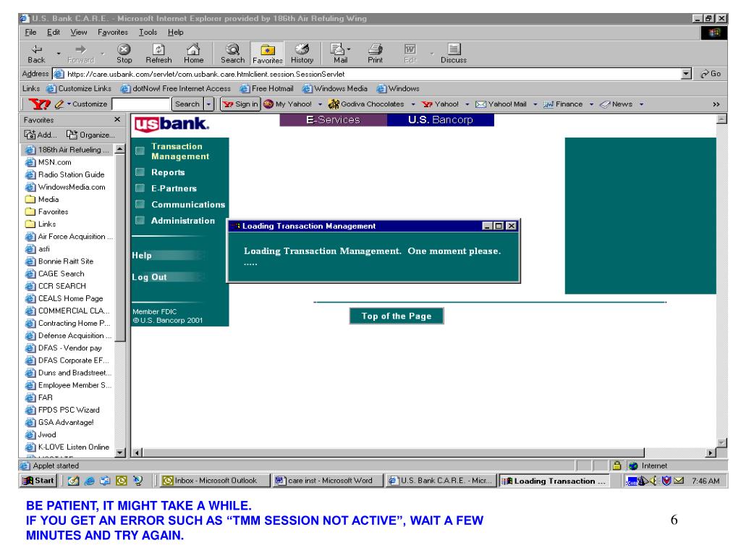Click Add... in the Favorites panel
Screen dimensions: 741x556
coord(41,135)
